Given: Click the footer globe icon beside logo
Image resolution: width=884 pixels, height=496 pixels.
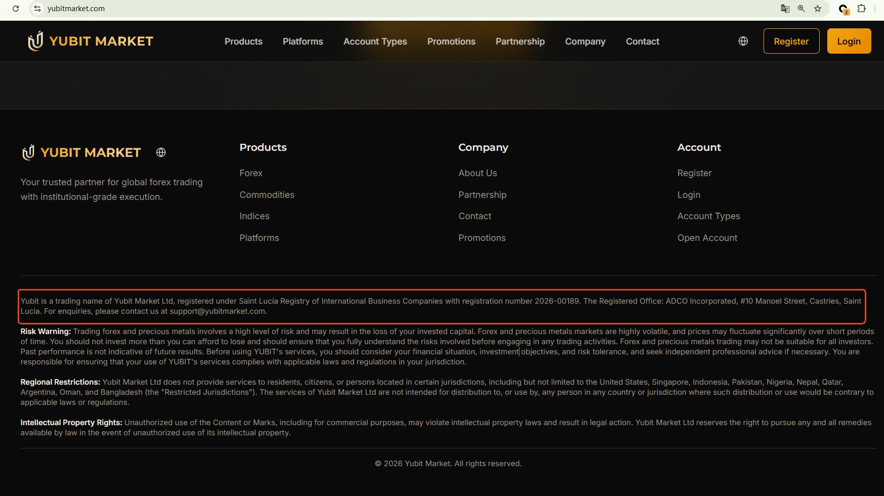Looking at the screenshot, I should [x=161, y=152].
